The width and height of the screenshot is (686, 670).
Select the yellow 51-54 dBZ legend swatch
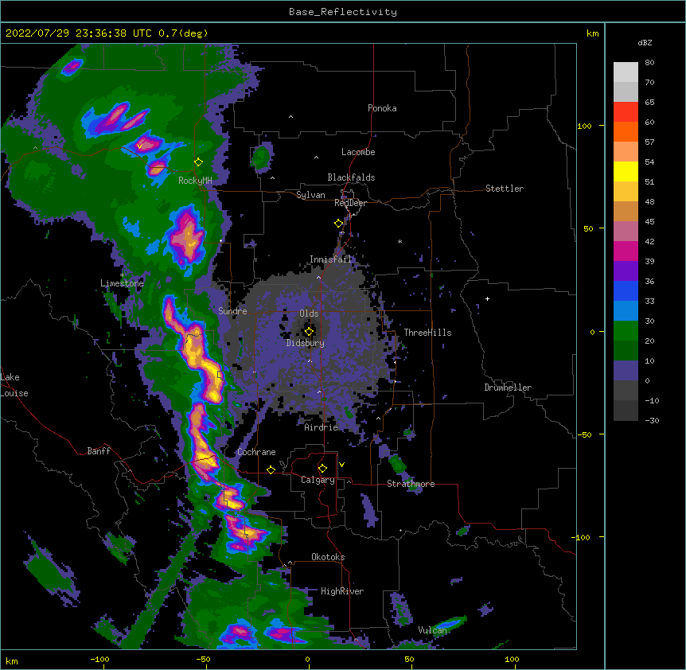click(626, 171)
